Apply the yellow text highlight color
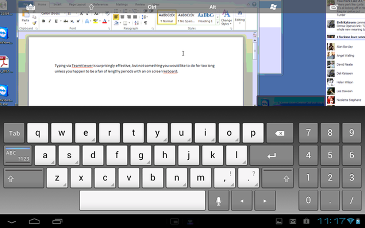 pyautogui.click(x=95, y=21)
